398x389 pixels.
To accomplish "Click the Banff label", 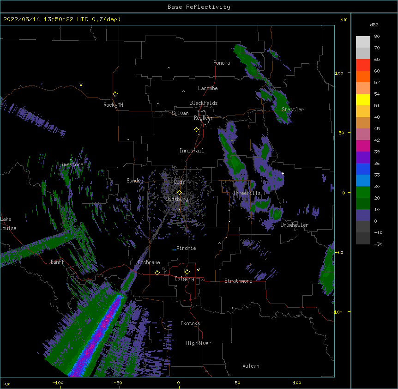I will click(57, 262).
